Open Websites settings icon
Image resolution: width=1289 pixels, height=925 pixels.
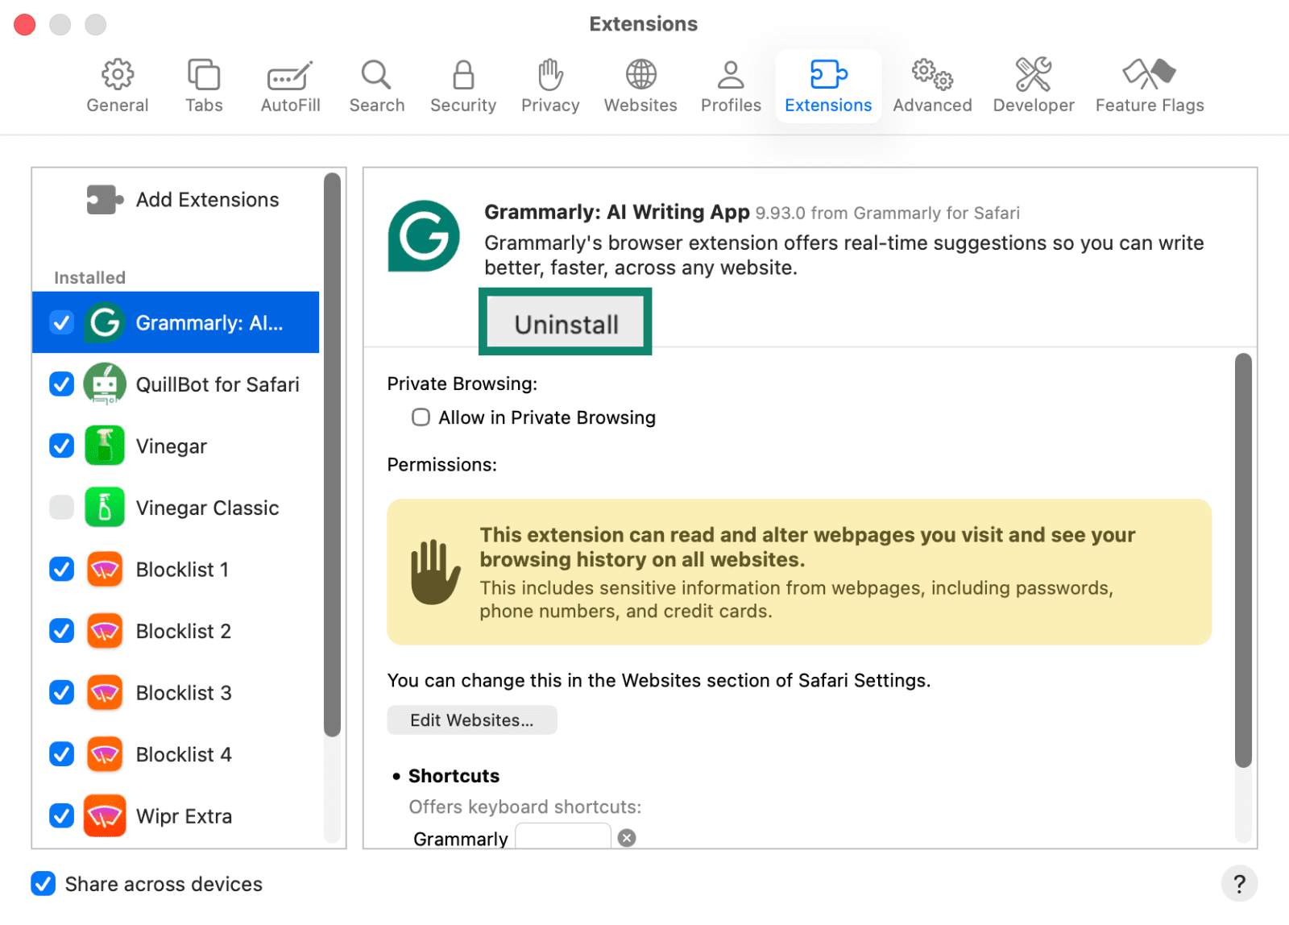tap(640, 77)
